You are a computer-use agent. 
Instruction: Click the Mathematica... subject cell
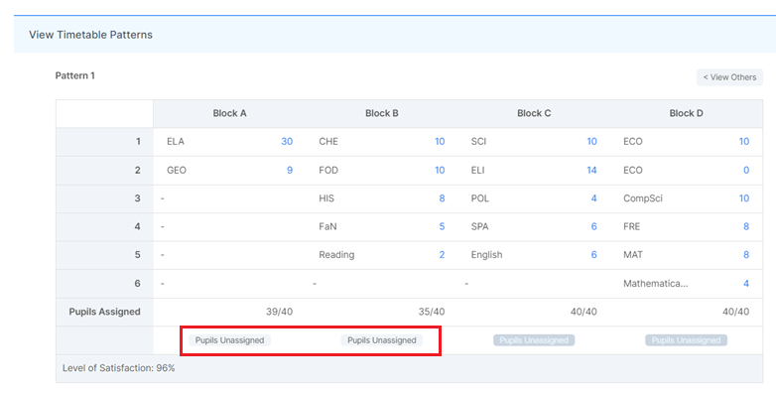656,284
